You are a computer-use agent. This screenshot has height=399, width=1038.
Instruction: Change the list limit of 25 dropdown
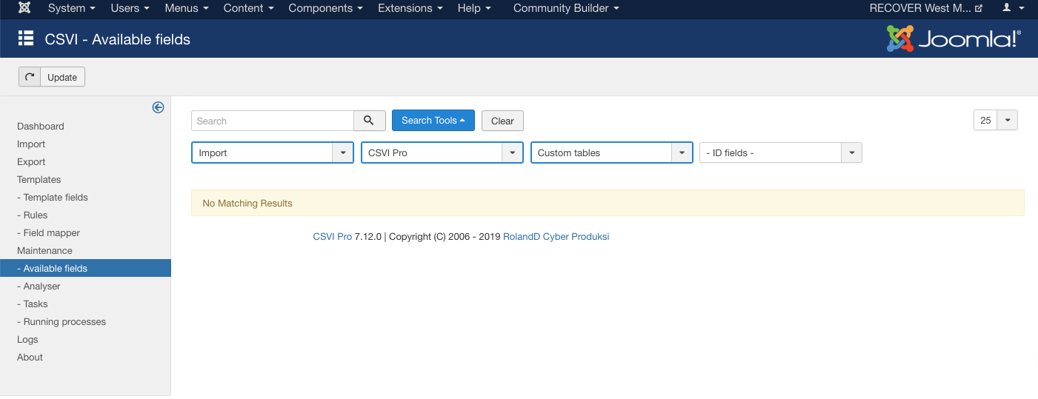[995, 121]
